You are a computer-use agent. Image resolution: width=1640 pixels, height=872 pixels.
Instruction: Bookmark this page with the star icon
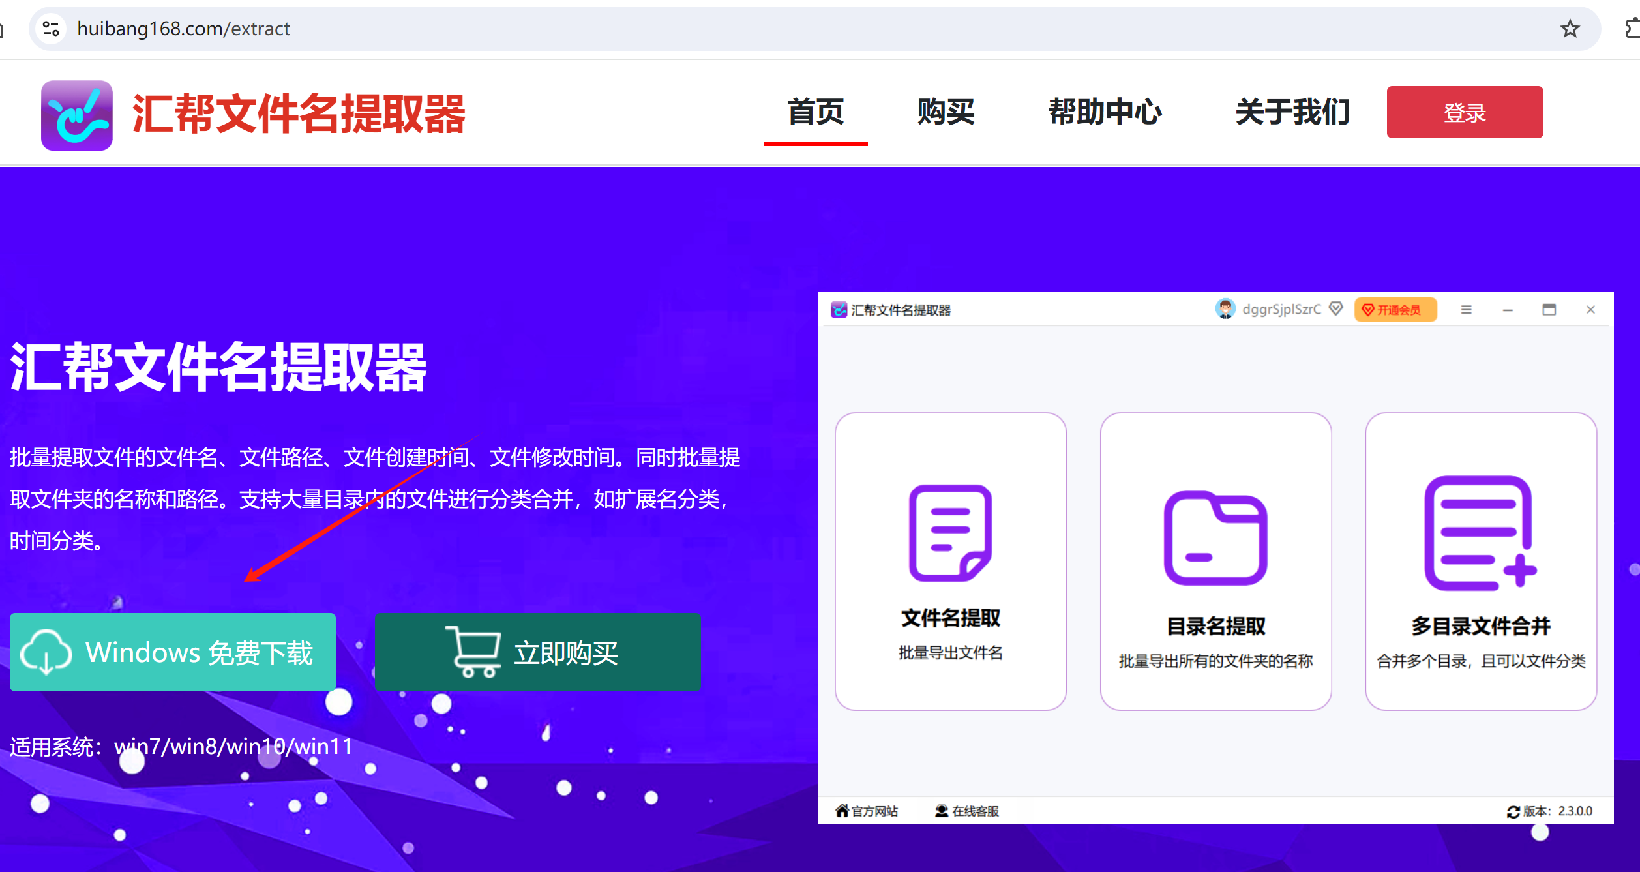[x=1570, y=29]
